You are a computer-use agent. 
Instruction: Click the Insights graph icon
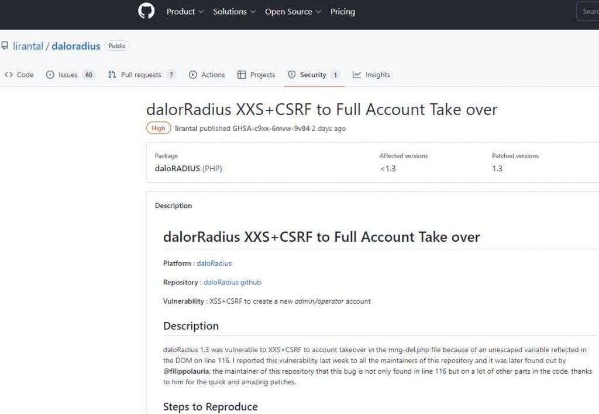coord(357,75)
